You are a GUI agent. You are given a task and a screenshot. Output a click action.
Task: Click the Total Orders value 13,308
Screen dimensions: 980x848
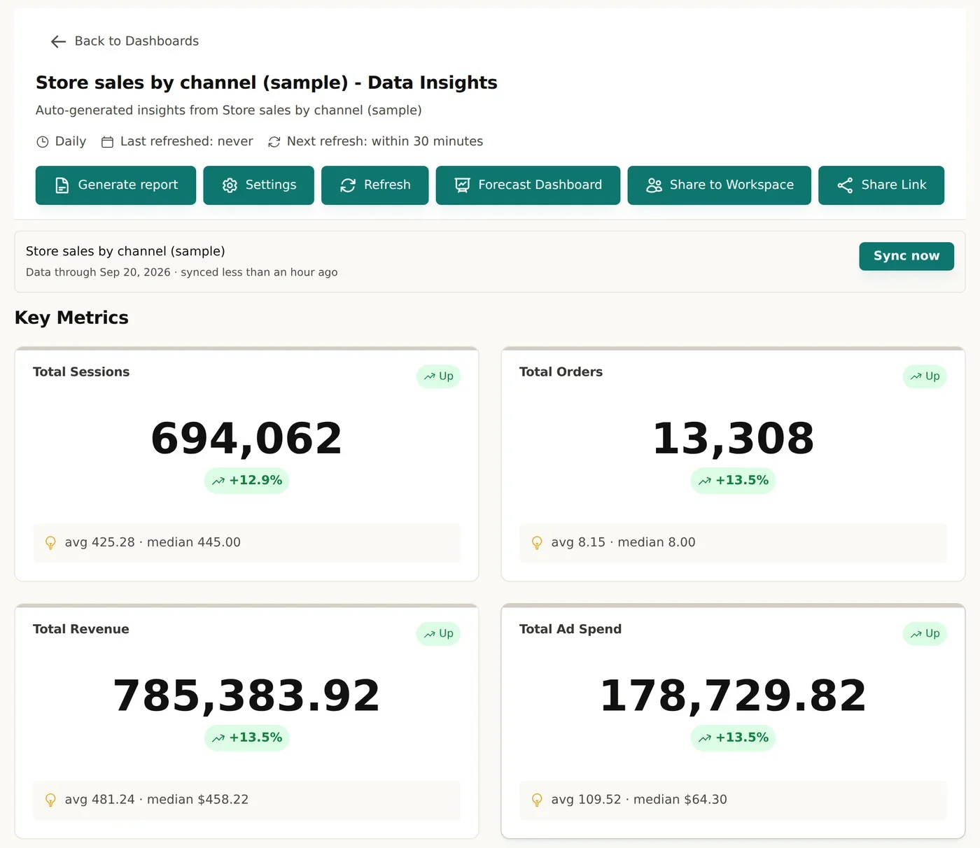click(x=733, y=439)
